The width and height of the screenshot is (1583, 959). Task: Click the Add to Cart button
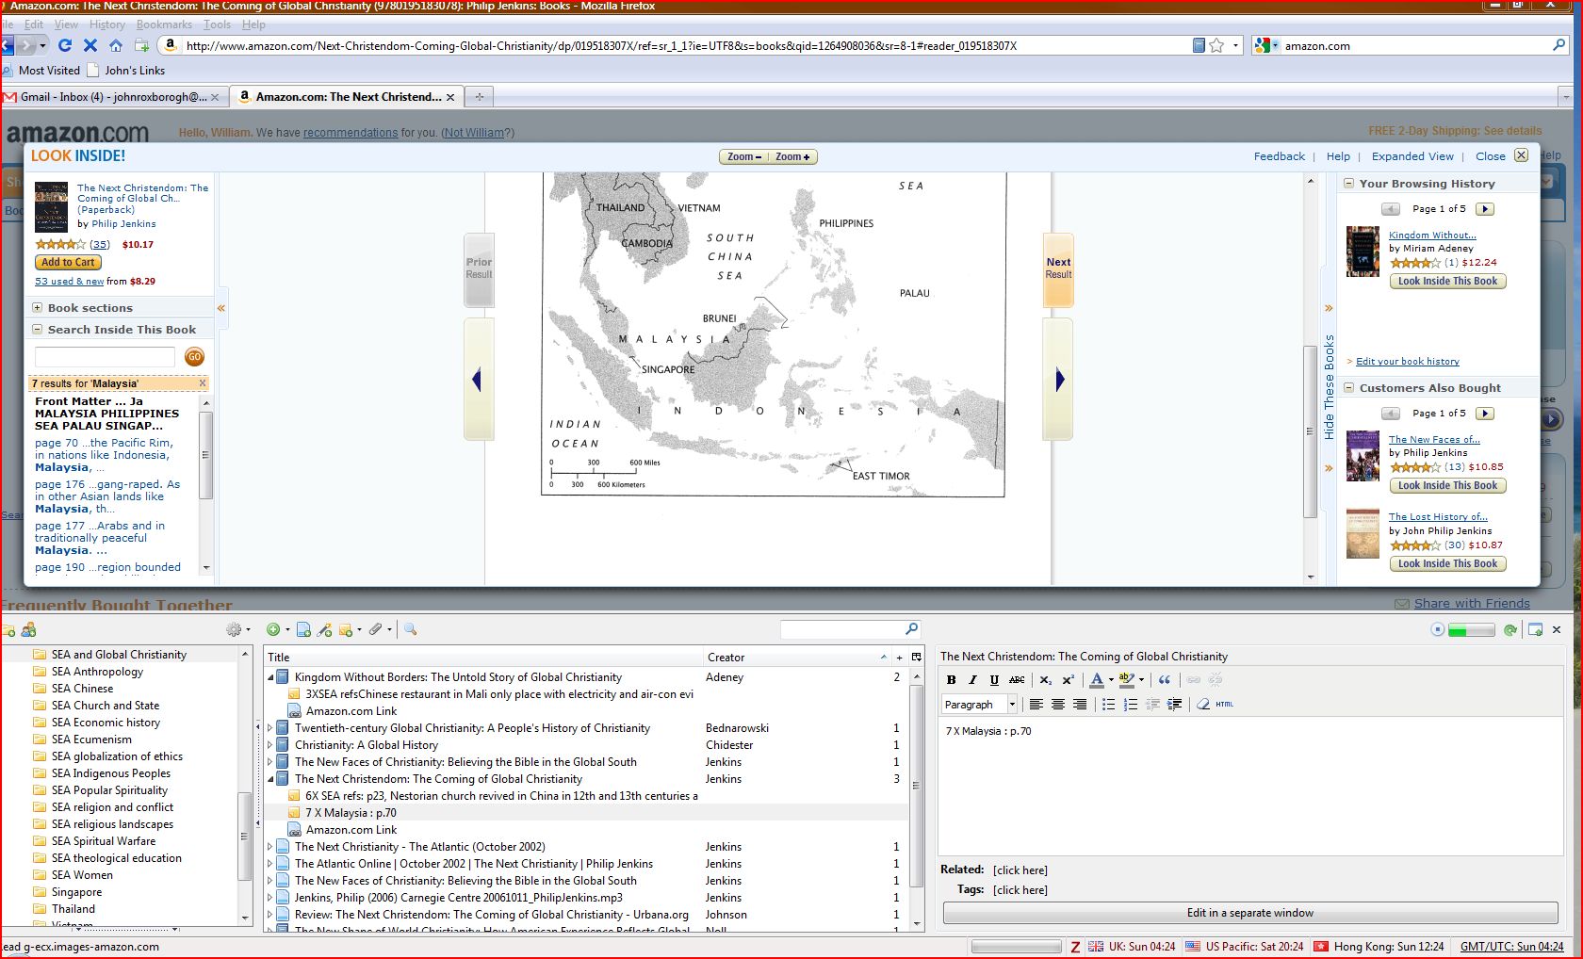(68, 263)
